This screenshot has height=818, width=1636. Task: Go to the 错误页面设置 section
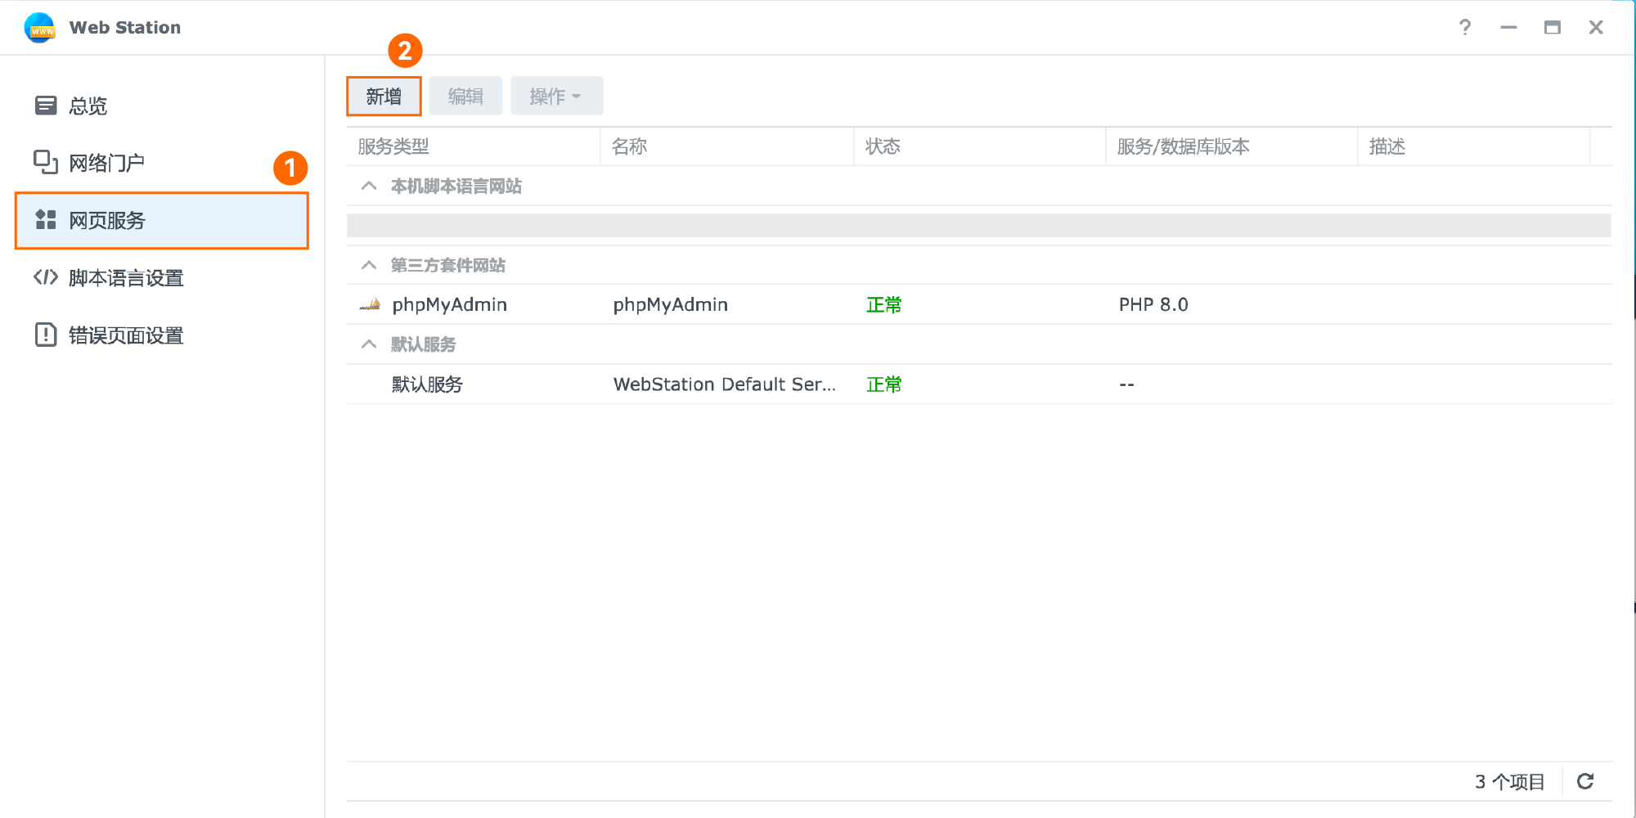(x=126, y=335)
